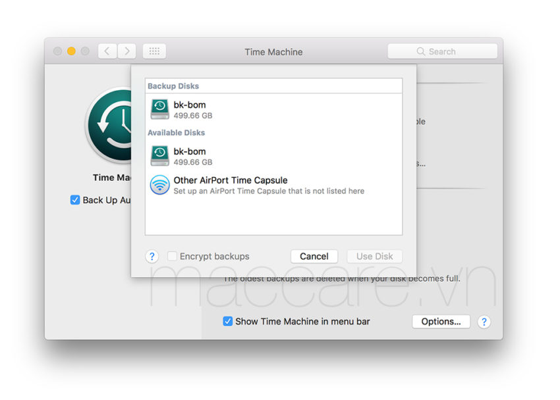Go back with the left chevron button
The width and height of the screenshot is (560, 400).
[x=107, y=51]
